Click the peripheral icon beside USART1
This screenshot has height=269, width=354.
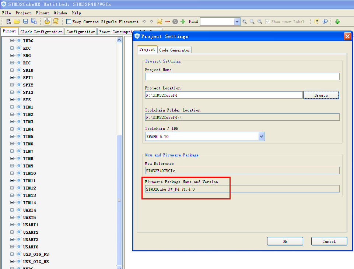pos(19,224)
